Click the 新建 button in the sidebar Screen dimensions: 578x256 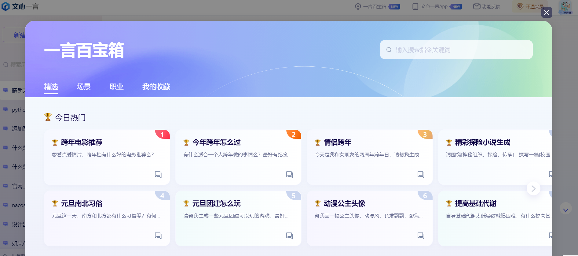(x=14, y=35)
